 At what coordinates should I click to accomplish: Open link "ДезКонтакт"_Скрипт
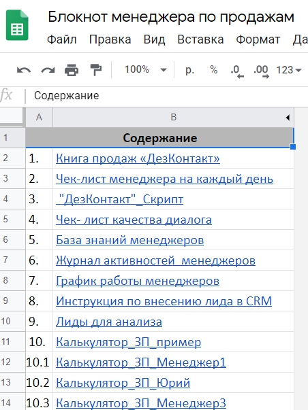119,199
